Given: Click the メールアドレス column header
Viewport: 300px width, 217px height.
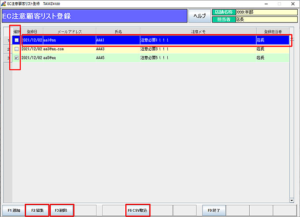Looking at the screenshot, I should point(69,32).
